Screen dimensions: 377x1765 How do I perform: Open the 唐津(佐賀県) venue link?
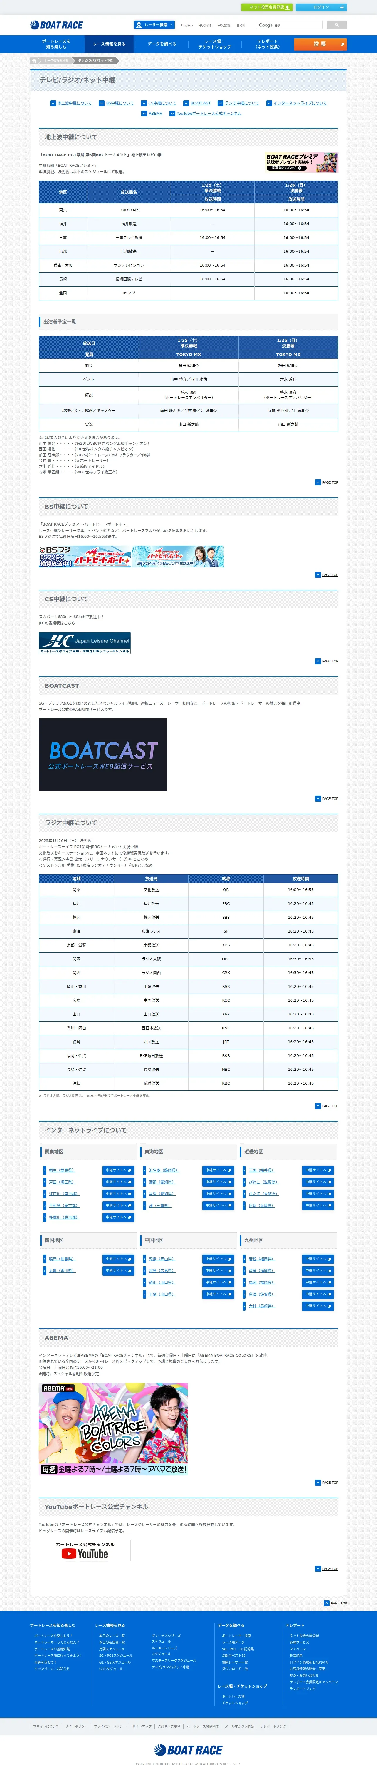click(x=262, y=1294)
